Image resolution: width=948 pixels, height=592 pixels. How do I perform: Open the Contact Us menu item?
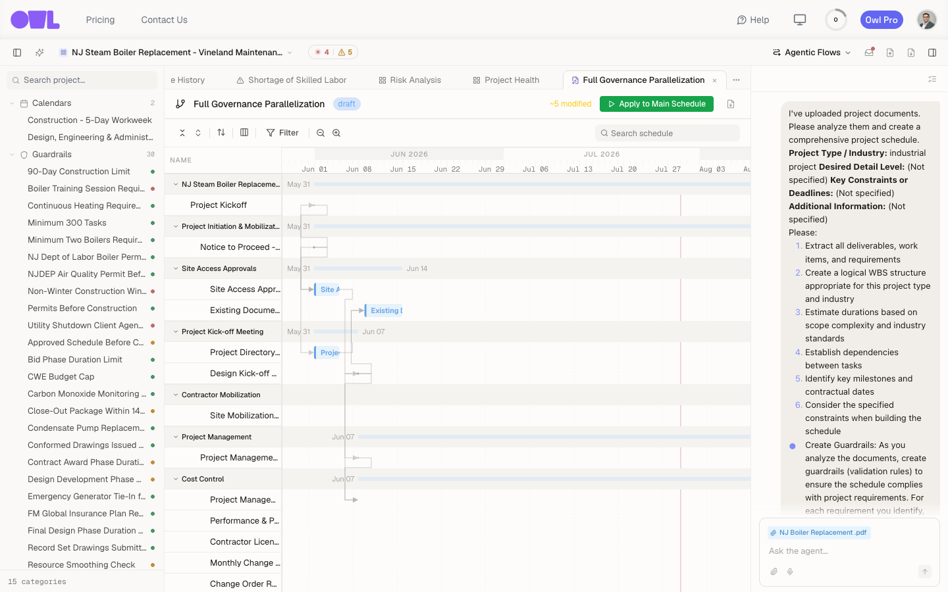(164, 20)
